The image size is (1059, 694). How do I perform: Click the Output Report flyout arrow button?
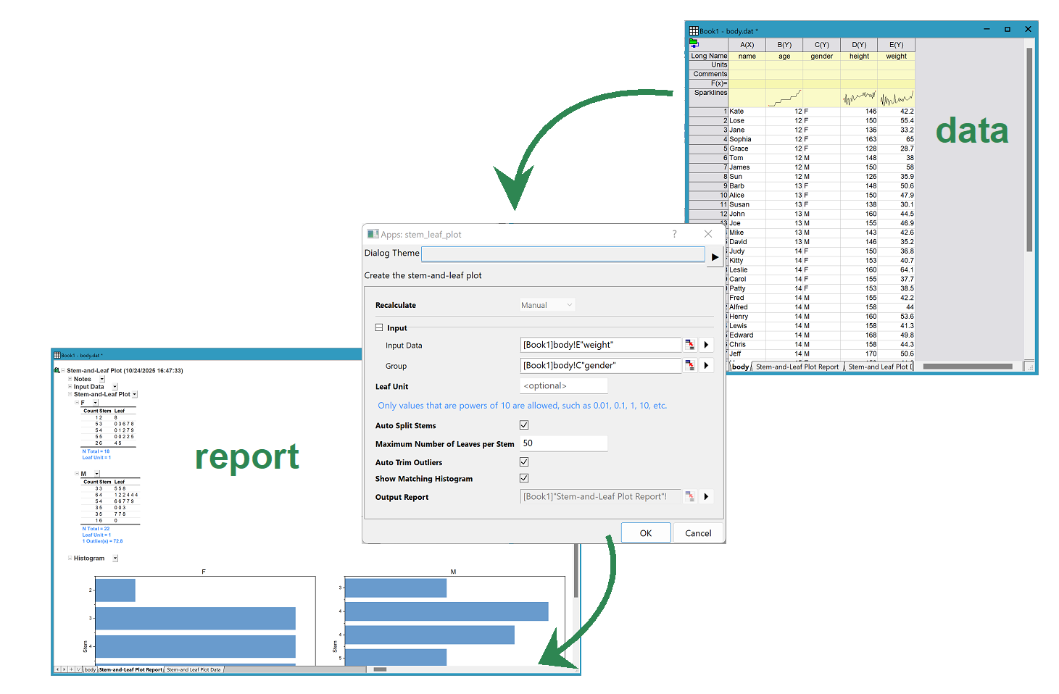pos(706,497)
